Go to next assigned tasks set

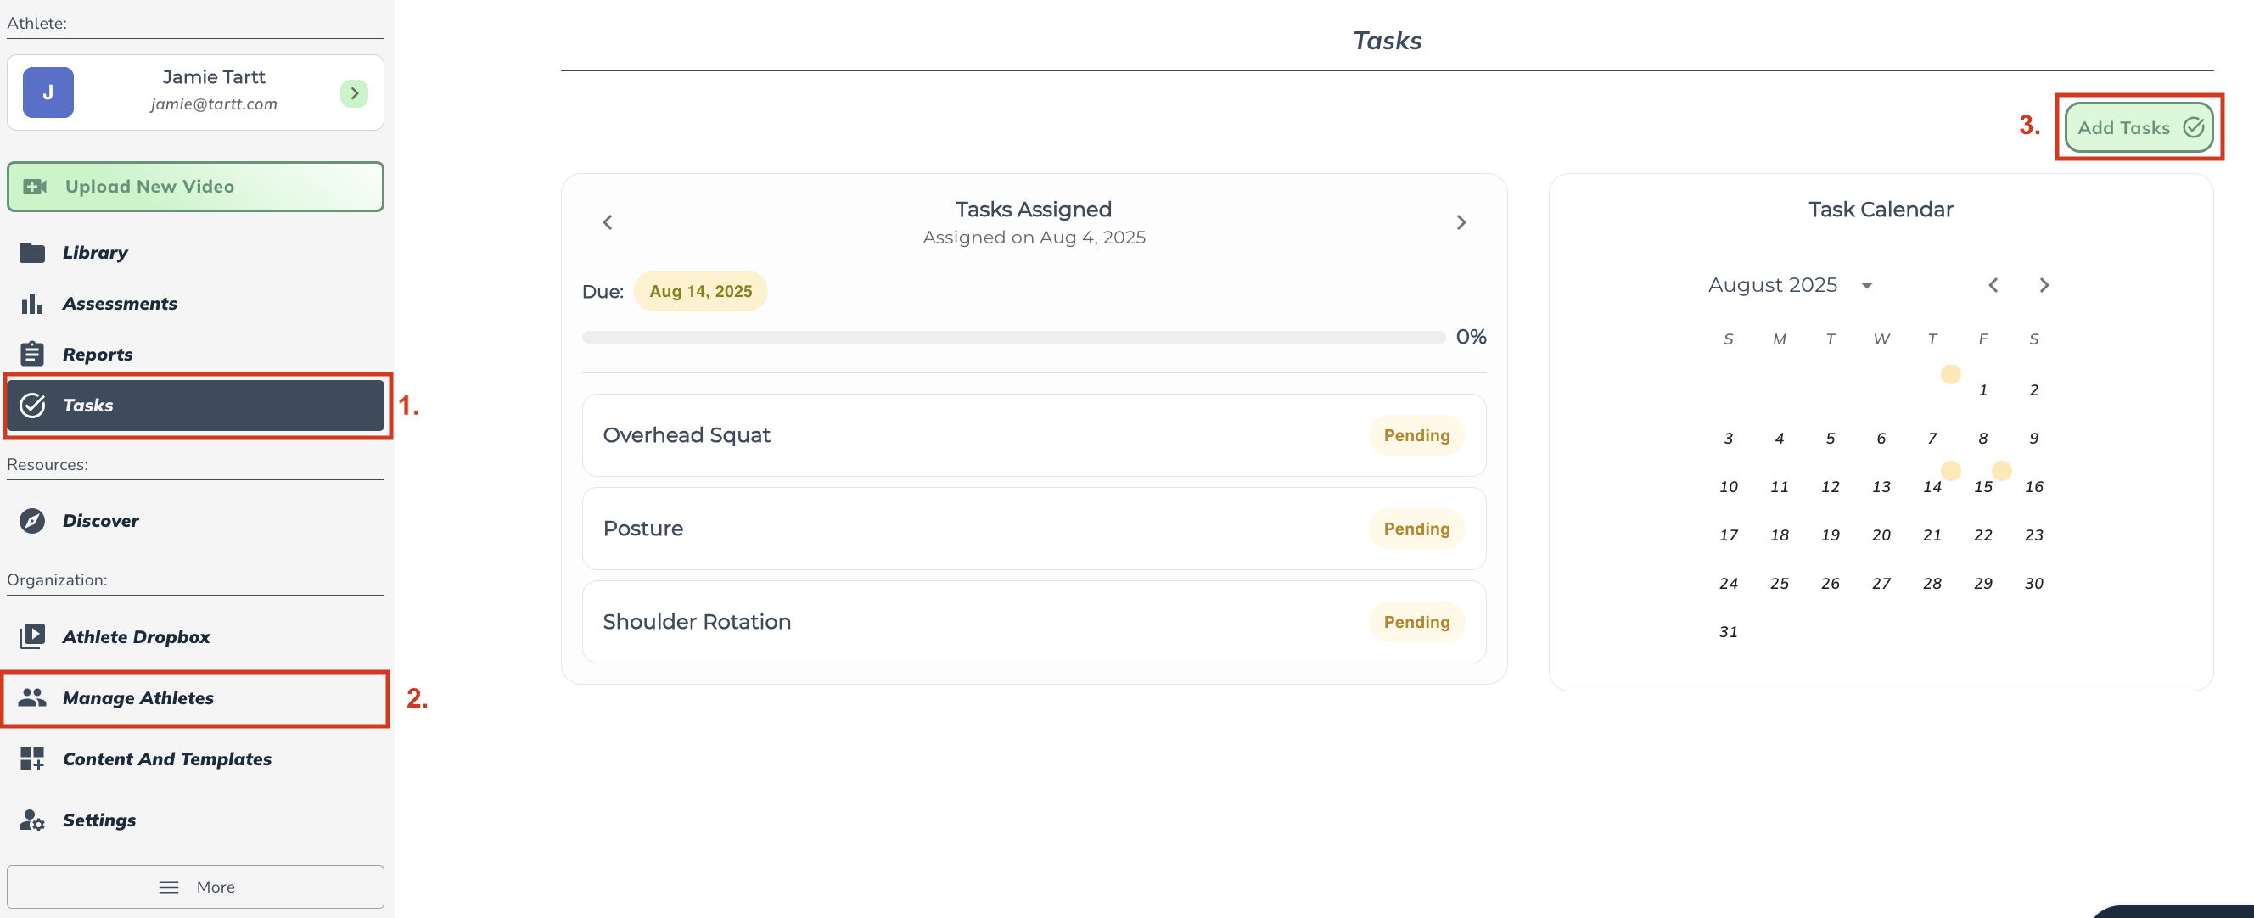[x=1461, y=222]
